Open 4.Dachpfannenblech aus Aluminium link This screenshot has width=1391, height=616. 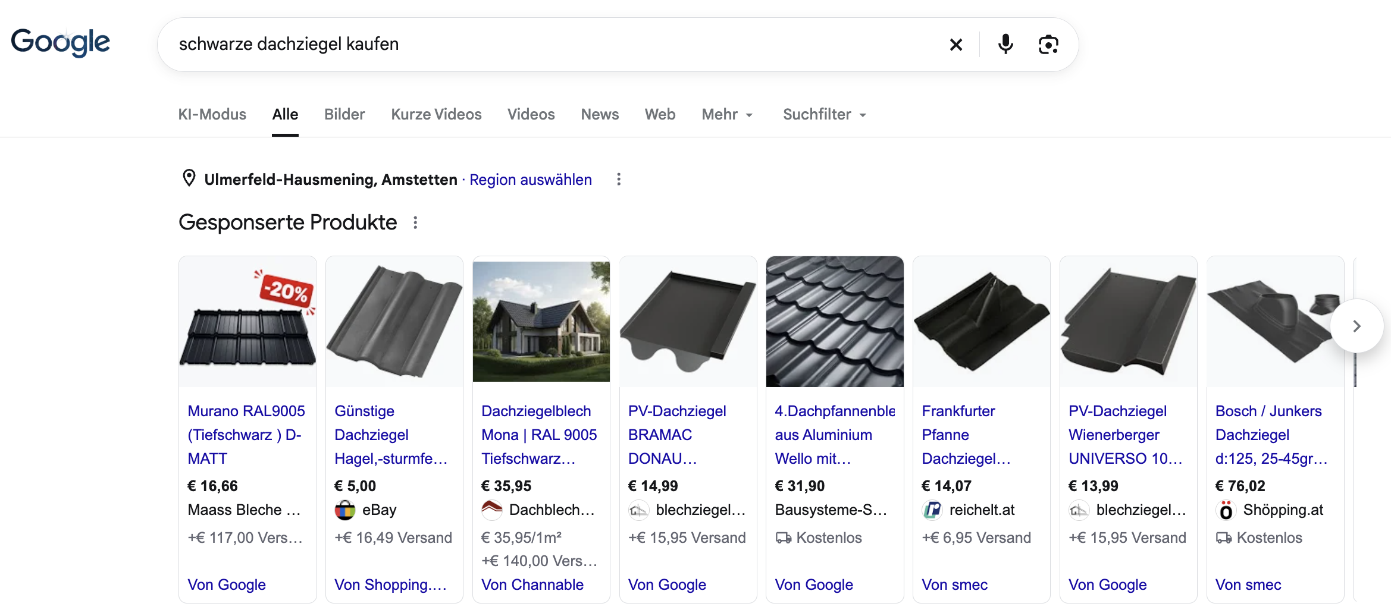click(835, 435)
